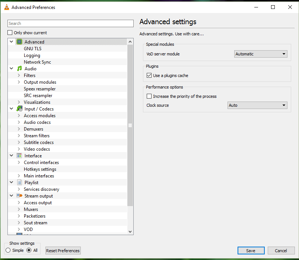
Task: Open the Clock source dropdown
Action: click(257, 105)
